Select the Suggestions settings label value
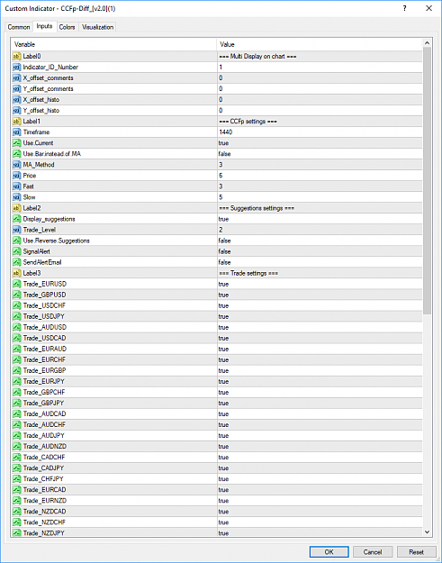442x563 pixels. pyautogui.click(x=257, y=208)
